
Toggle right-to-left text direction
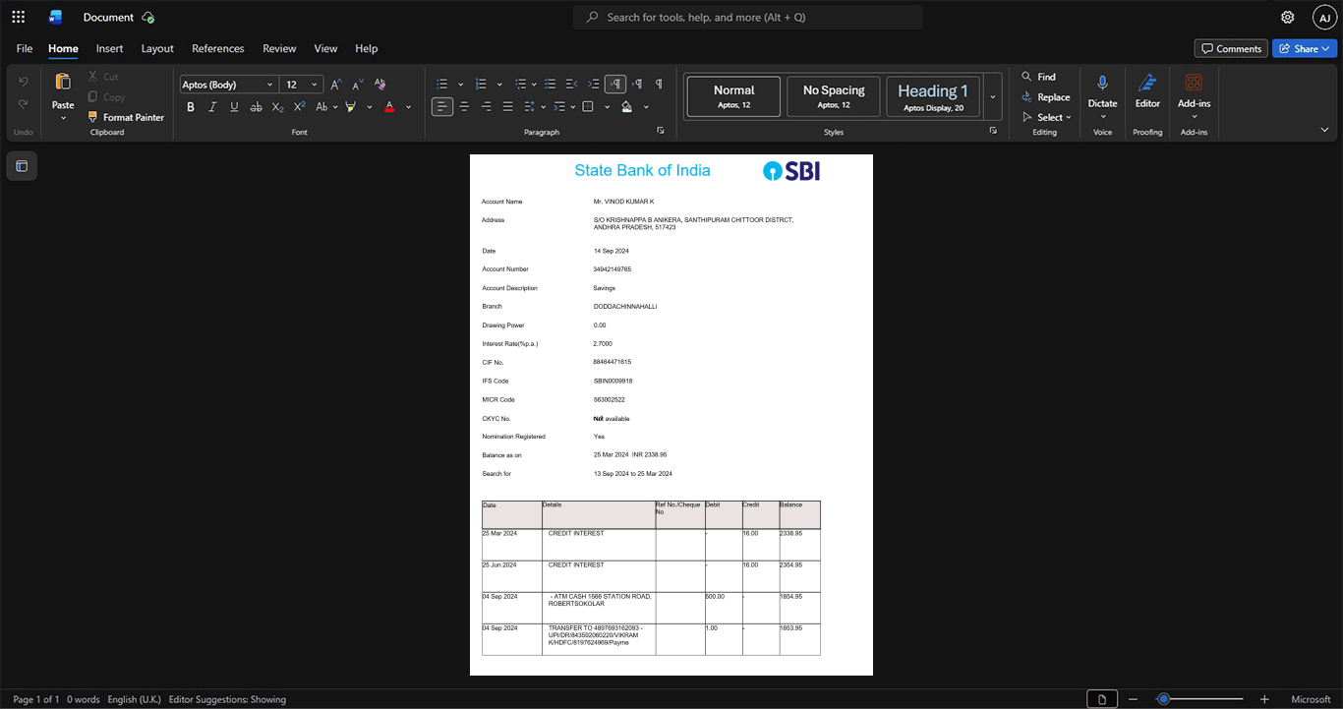[637, 85]
